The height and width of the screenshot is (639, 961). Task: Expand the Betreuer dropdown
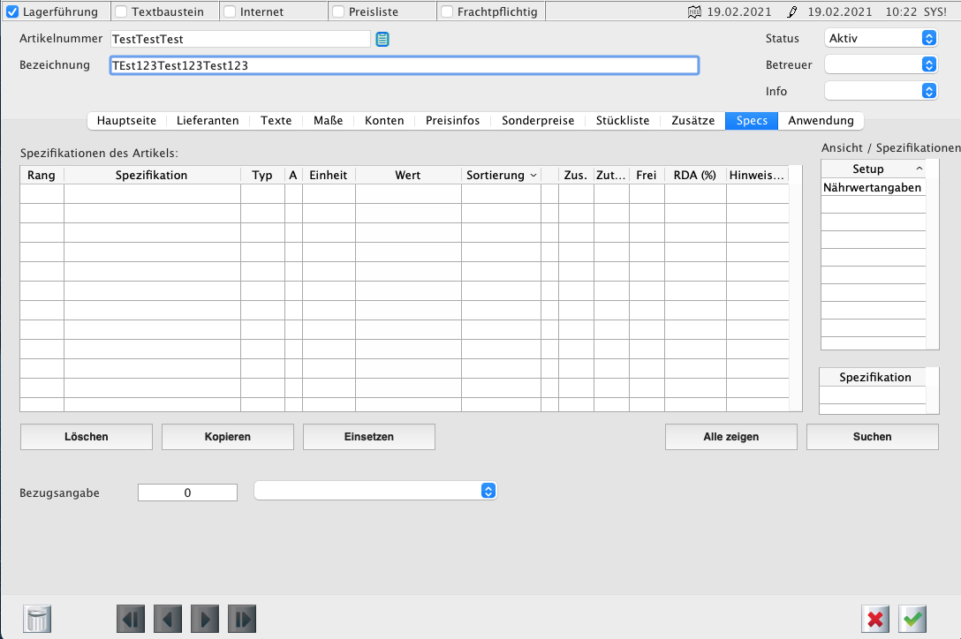click(880, 64)
